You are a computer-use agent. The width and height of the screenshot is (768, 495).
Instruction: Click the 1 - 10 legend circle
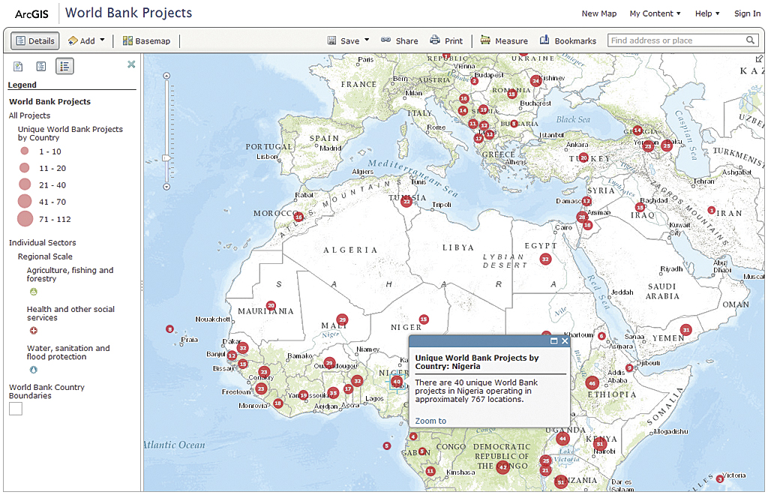click(25, 151)
